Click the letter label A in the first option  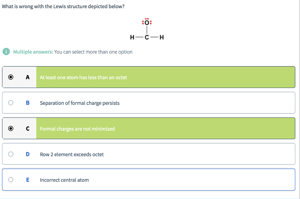[28, 77]
